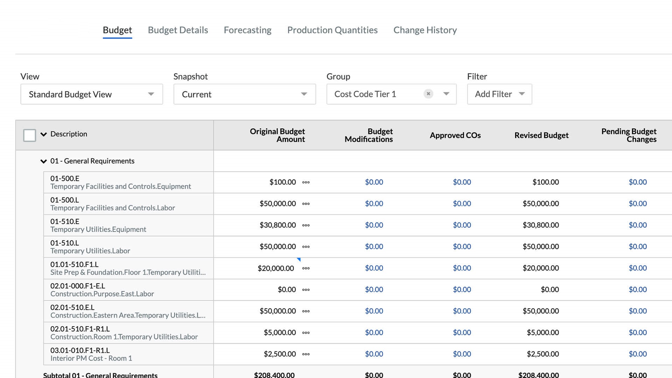Select row 01-510.E Temporary Utilities.Equipment
Viewport: 672px width, 378px height.
click(x=128, y=225)
